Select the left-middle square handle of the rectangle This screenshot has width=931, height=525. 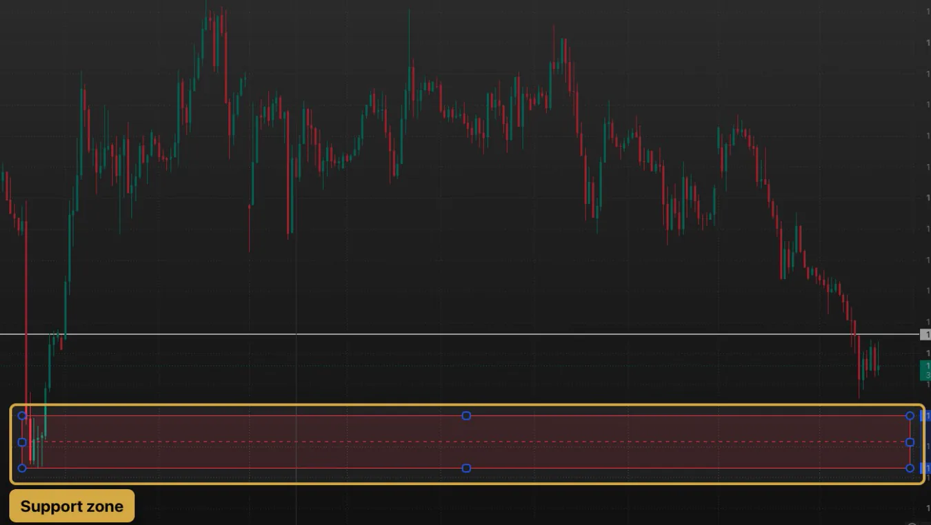pos(22,442)
